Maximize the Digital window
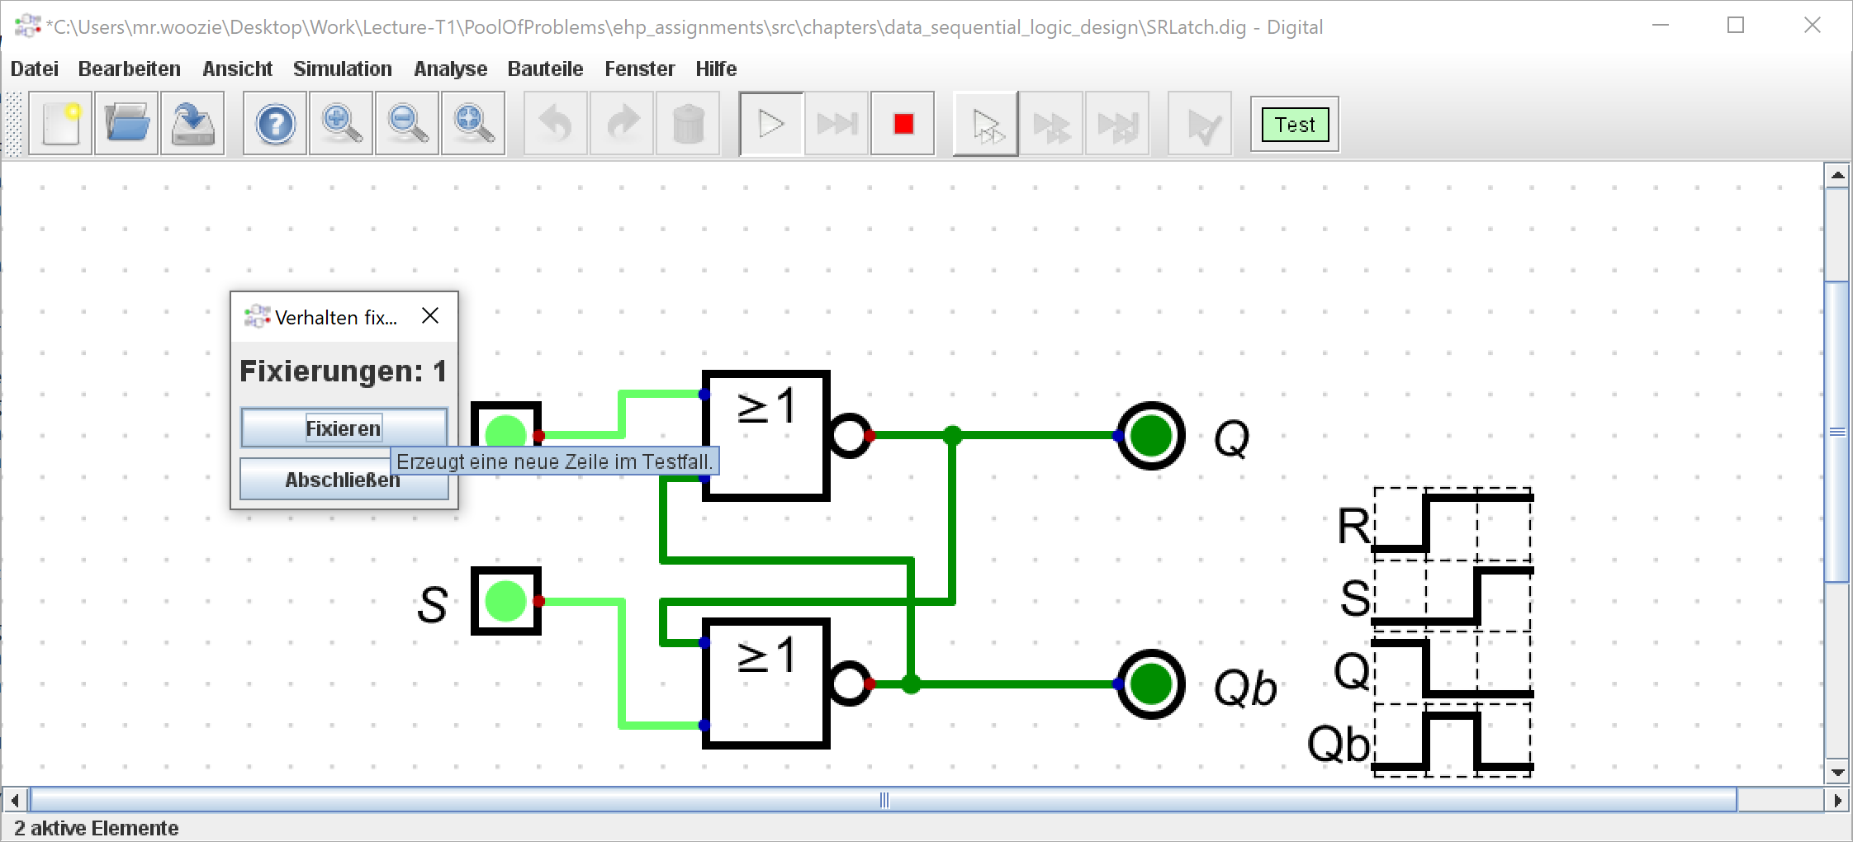1853x842 pixels. (x=1736, y=26)
